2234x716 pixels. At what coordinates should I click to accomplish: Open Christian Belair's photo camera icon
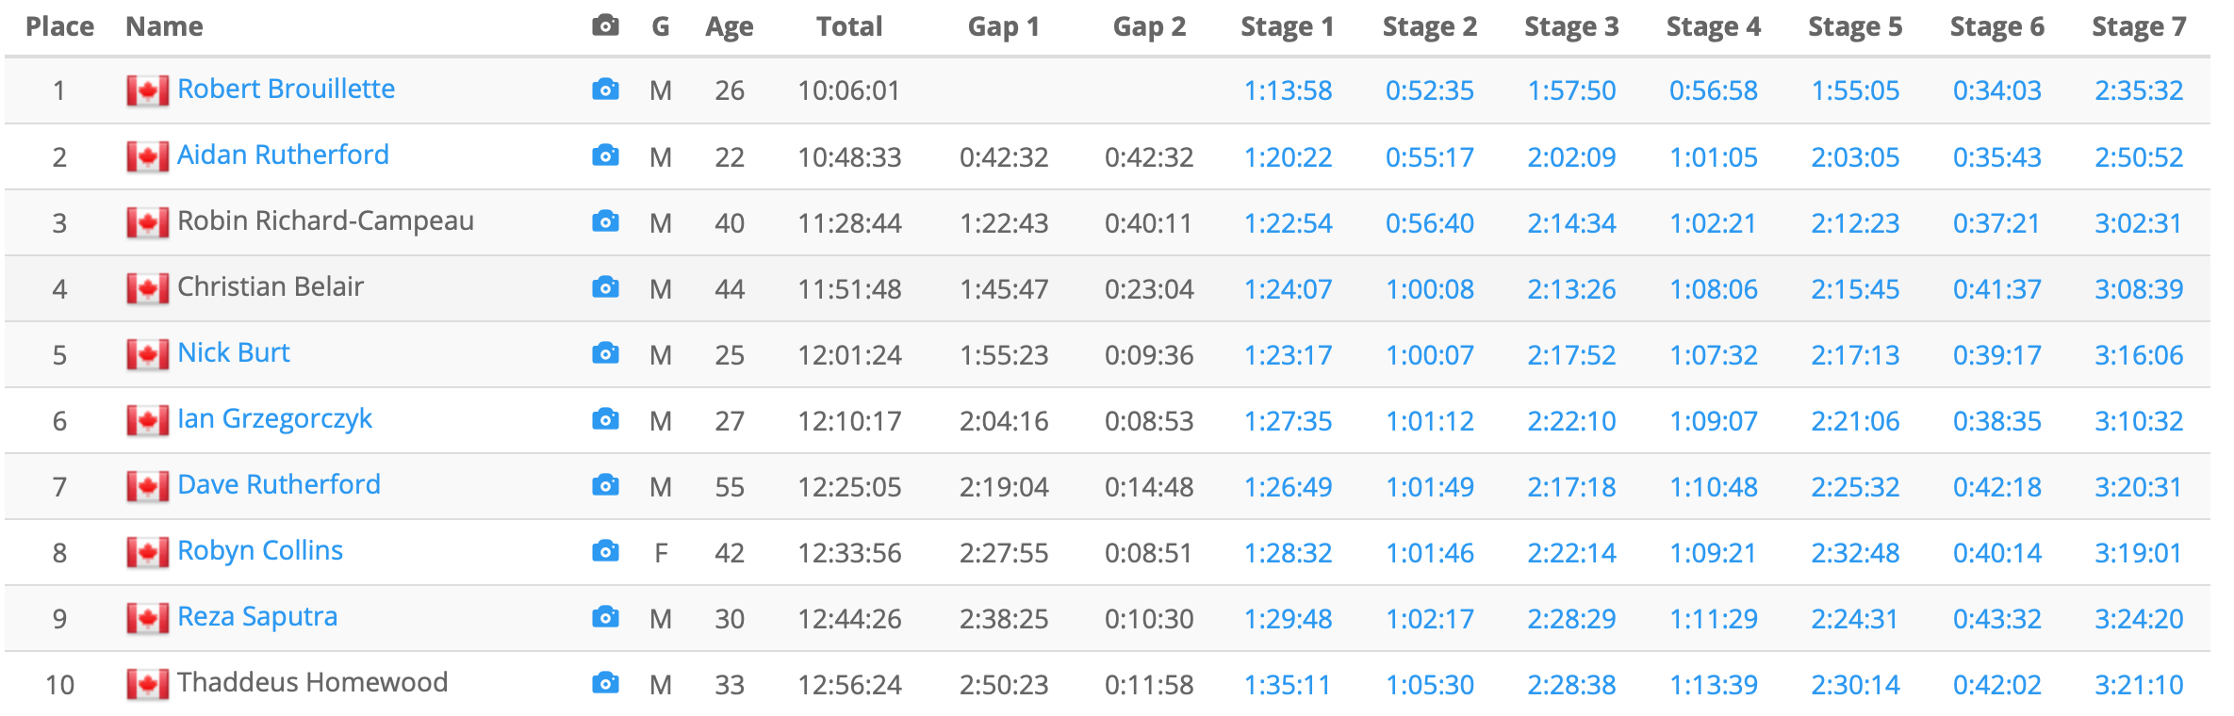[605, 287]
